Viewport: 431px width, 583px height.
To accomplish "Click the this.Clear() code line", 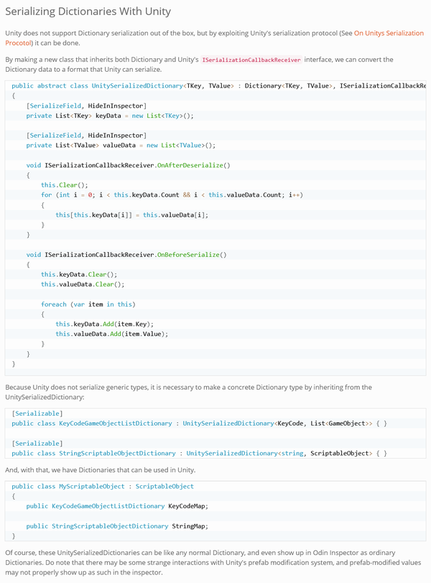I will [x=65, y=185].
